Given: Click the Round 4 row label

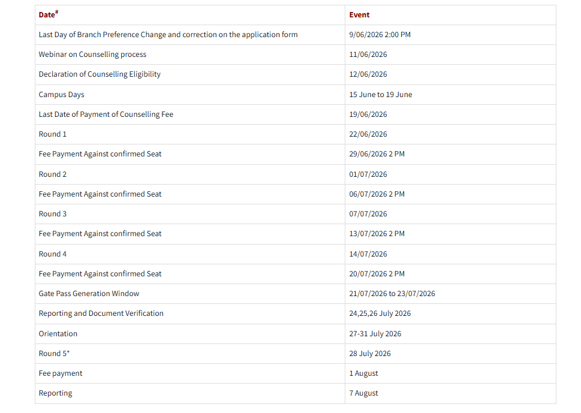Looking at the screenshot, I should [x=53, y=254].
